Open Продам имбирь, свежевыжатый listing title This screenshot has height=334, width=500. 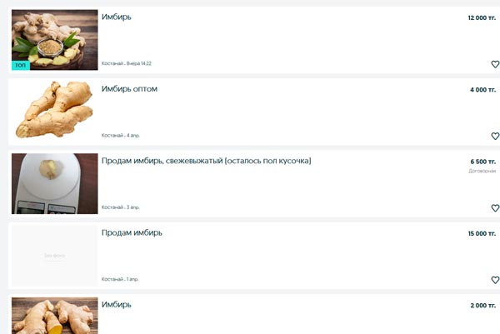pyautogui.click(x=207, y=161)
